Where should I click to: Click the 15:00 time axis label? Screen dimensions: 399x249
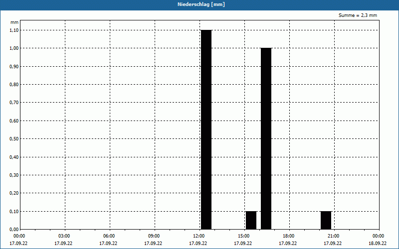tap(244, 236)
